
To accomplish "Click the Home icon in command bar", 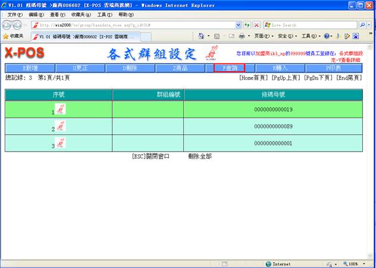I will pyautogui.click(x=202, y=36).
